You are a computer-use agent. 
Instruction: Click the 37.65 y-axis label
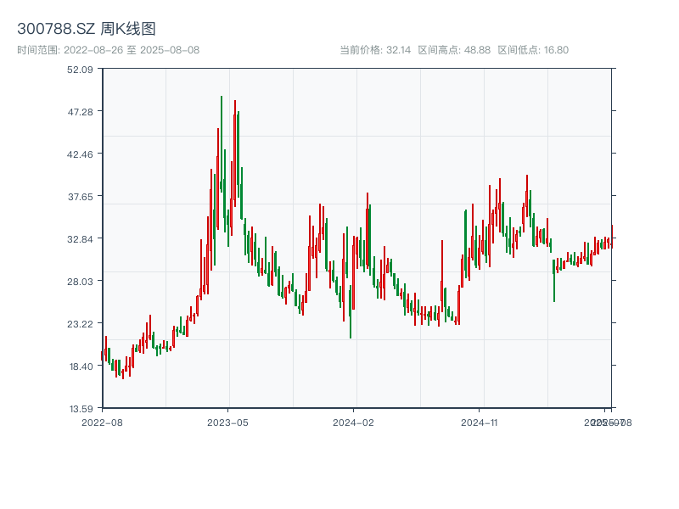pyautogui.click(x=81, y=198)
